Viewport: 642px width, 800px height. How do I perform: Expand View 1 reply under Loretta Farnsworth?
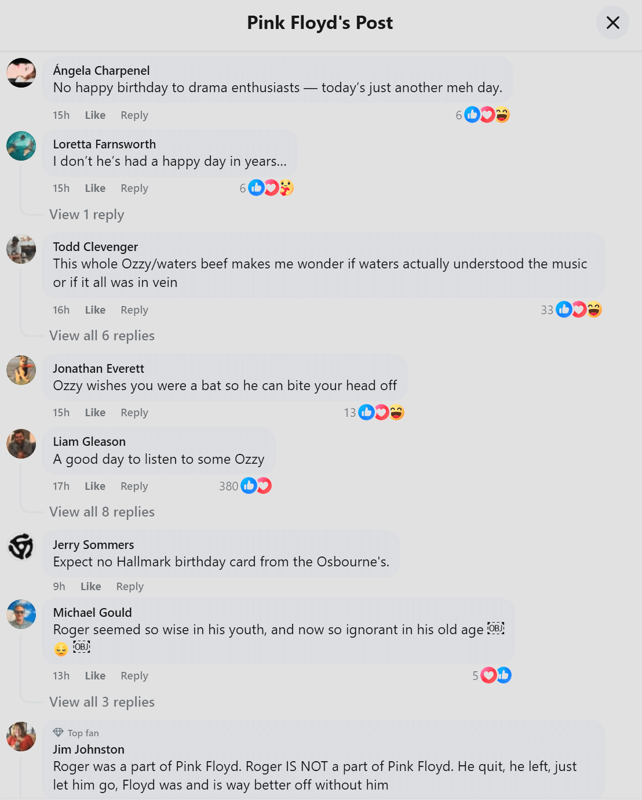click(87, 214)
